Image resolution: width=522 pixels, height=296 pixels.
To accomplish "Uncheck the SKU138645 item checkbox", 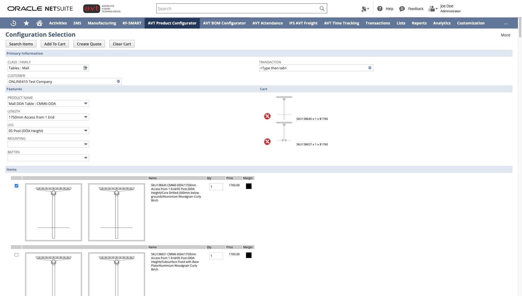I will coord(17,186).
